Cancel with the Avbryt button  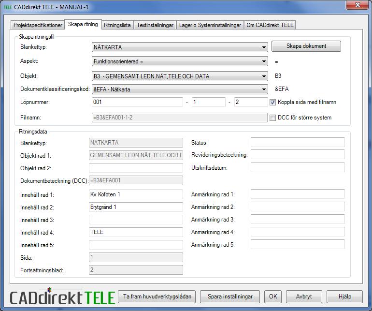[x=304, y=296]
